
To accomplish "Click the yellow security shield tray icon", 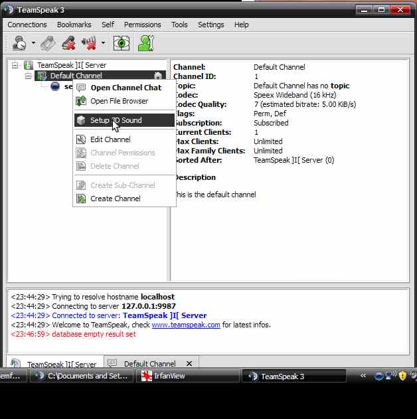I will tap(402, 376).
